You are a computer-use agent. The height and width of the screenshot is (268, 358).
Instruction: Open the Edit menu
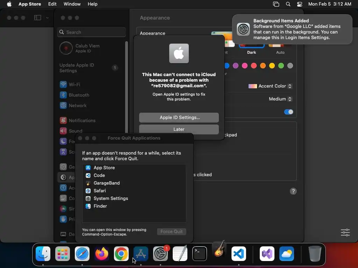52,4
